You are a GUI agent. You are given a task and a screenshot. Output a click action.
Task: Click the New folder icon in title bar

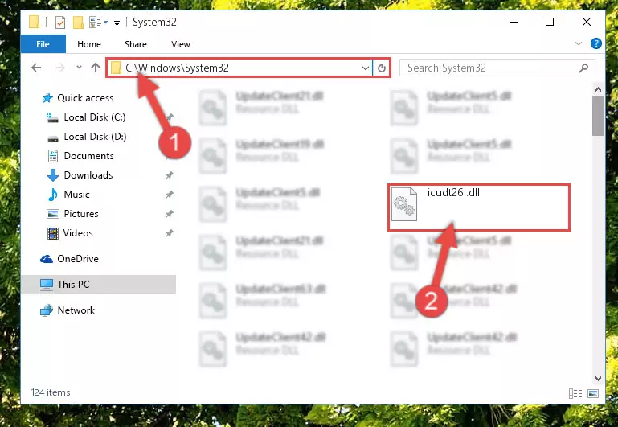79,23
